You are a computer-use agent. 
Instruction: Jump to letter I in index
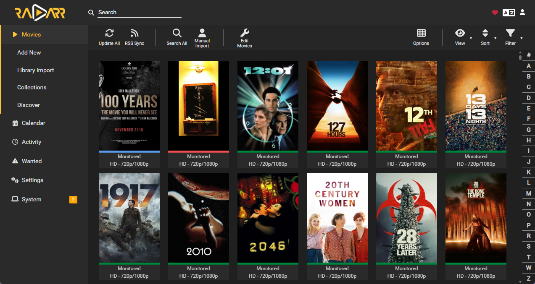(x=529, y=151)
